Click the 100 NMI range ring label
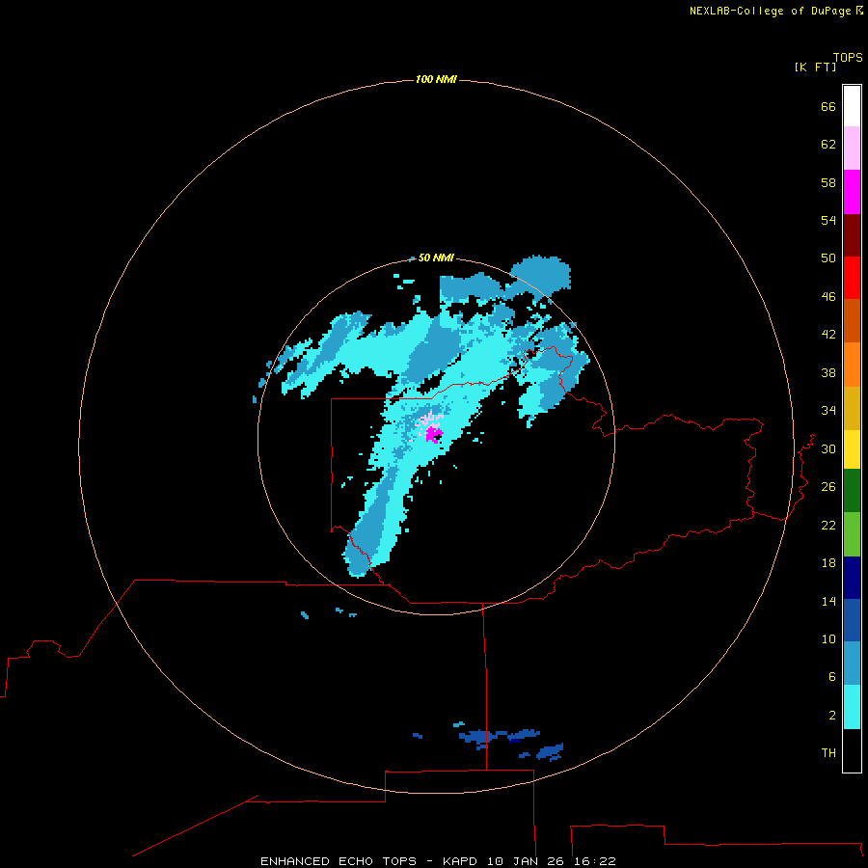 pos(436,79)
